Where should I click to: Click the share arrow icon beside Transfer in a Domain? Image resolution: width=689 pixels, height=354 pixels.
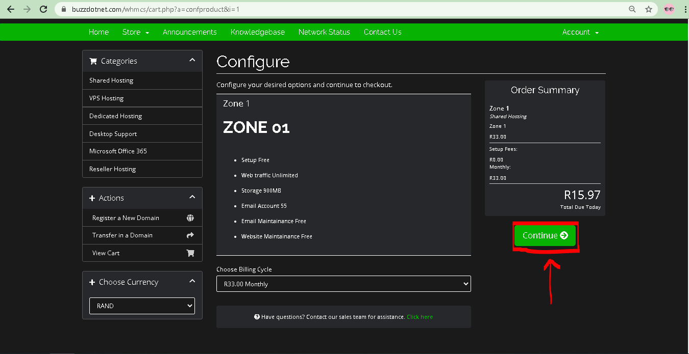[190, 235]
